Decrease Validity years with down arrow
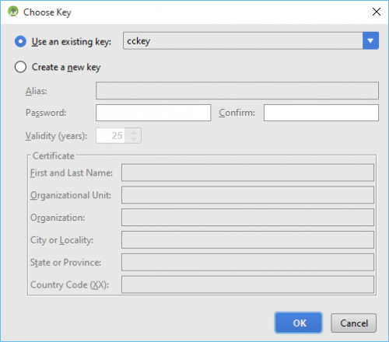 (x=134, y=139)
